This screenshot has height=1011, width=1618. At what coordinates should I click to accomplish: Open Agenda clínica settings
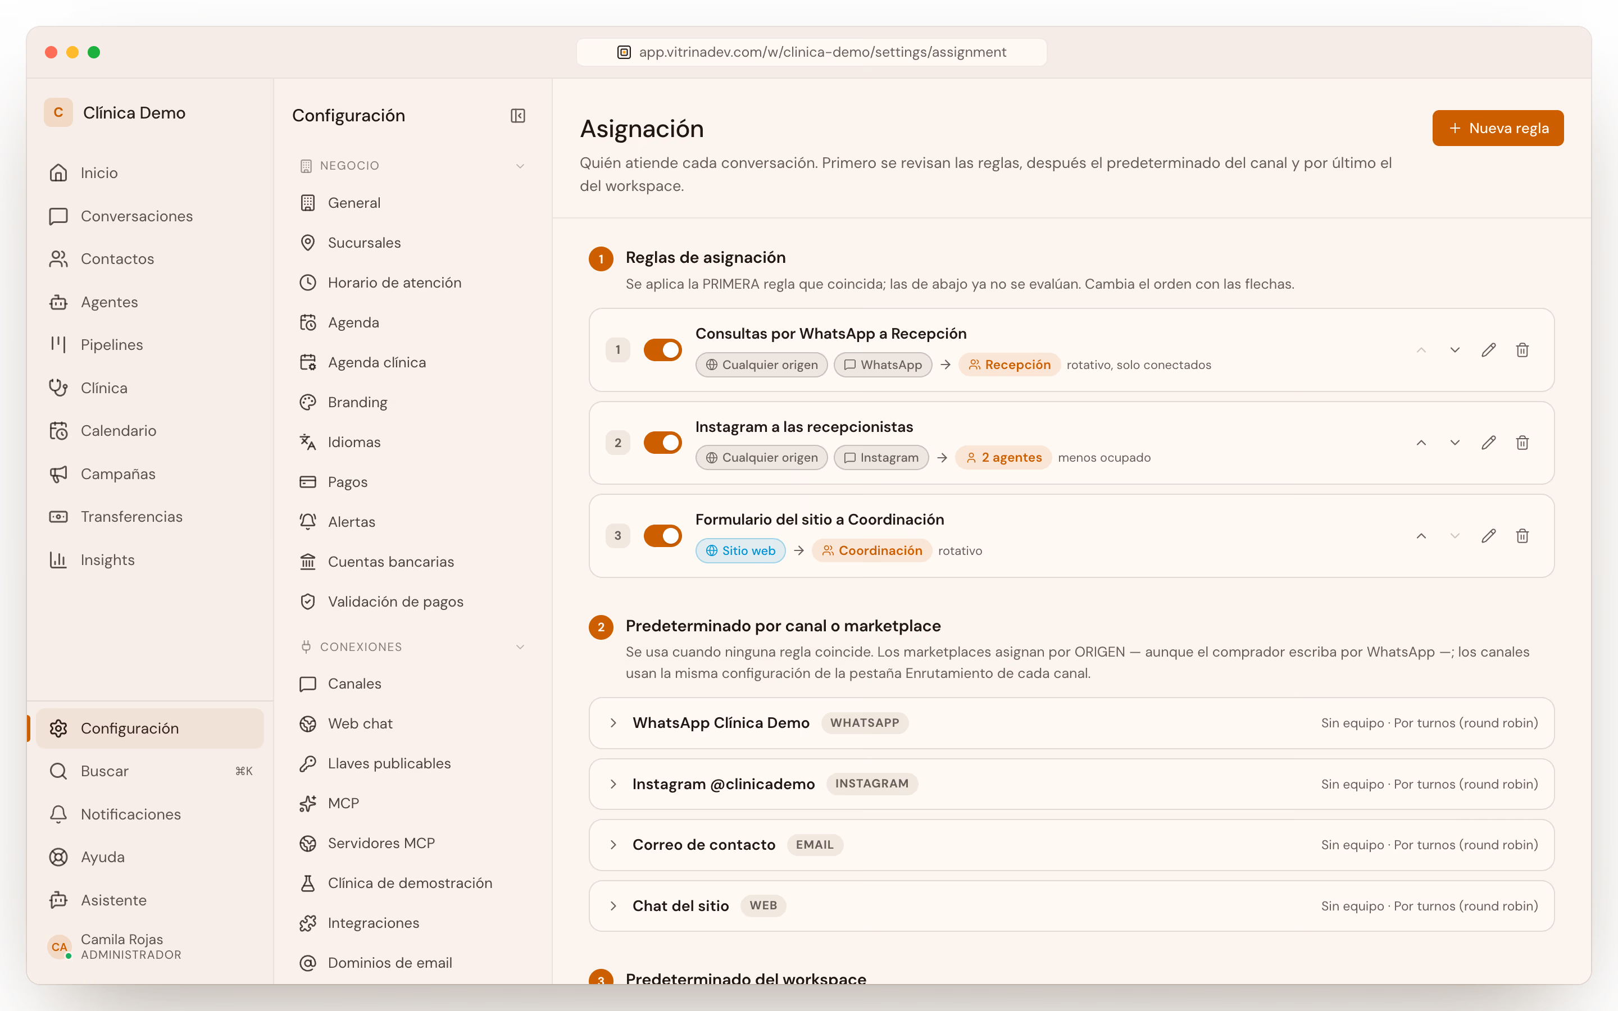[x=412, y=362]
